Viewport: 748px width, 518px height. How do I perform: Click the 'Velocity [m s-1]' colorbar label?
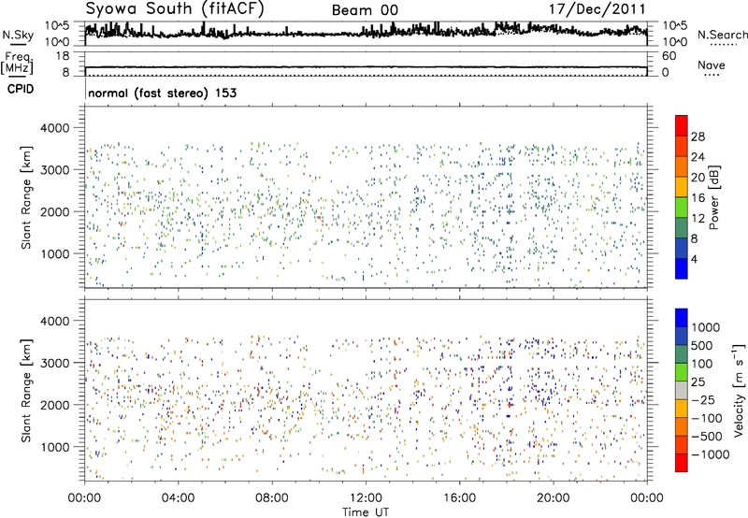click(x=739, y=390)
